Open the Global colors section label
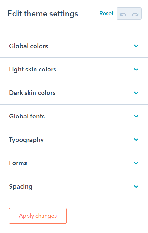Screen dimensions: 148x233 tap(28, 46)
